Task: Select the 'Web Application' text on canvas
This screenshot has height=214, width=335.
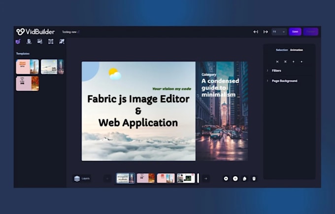Action: click(138, 123)
